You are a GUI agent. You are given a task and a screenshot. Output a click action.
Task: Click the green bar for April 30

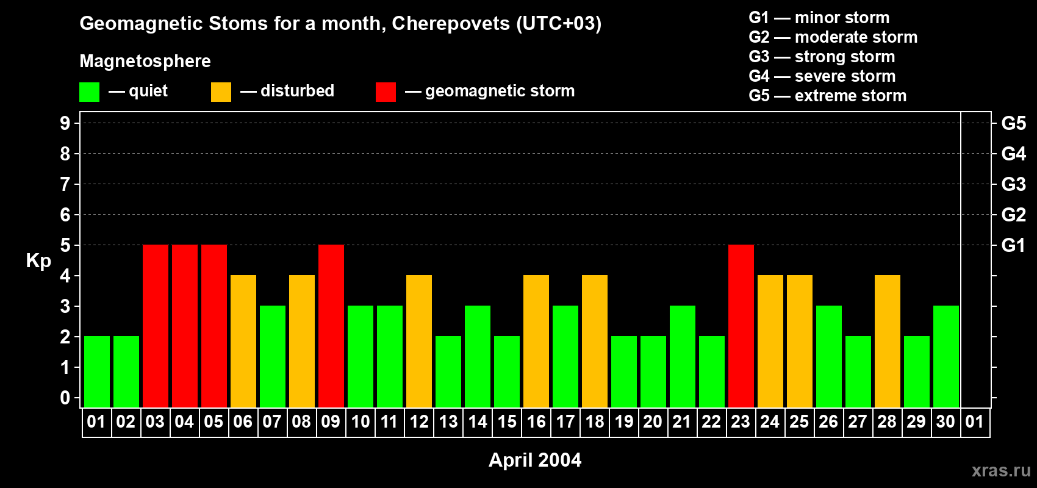tap(945, 356)
